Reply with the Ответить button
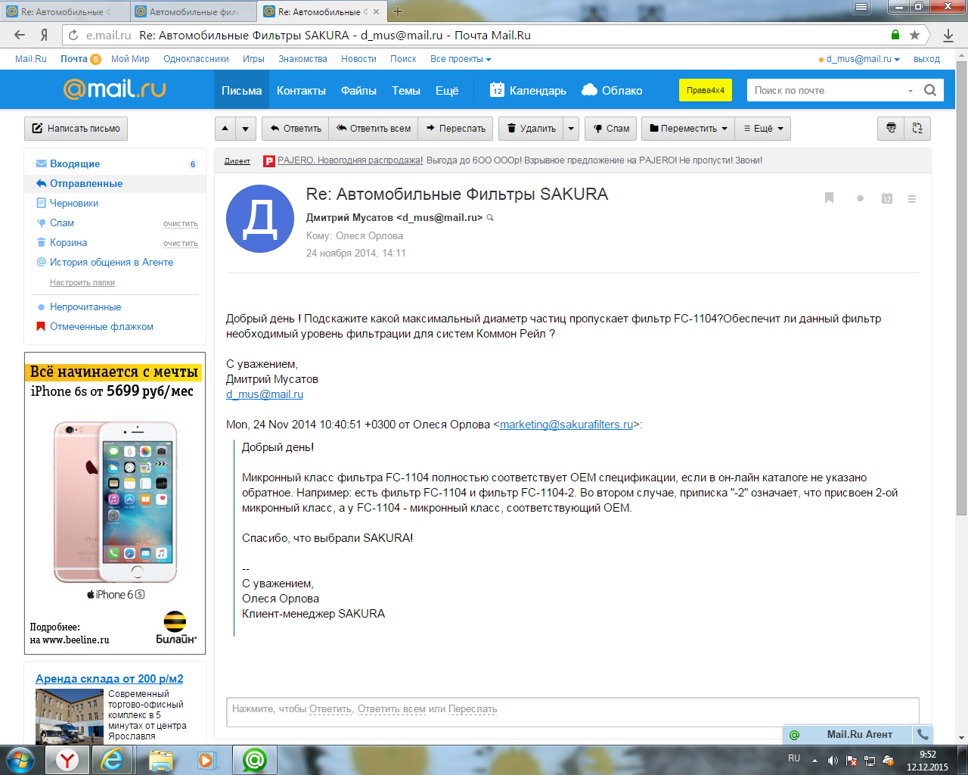This screenshot has width=968, height=775. point(296,129)
